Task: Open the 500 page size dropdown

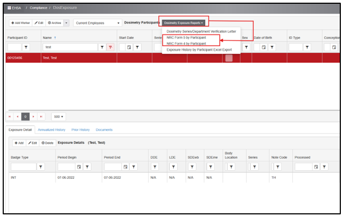Action: click(x=58, y=116)
